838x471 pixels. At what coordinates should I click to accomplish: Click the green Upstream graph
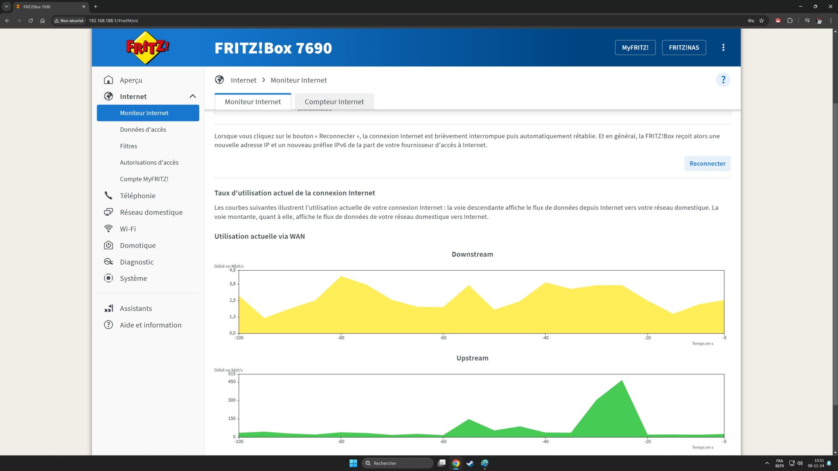[x=481, y=406]
